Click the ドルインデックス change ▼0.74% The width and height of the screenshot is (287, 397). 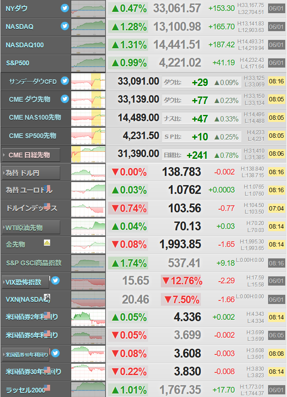point(128,209)
